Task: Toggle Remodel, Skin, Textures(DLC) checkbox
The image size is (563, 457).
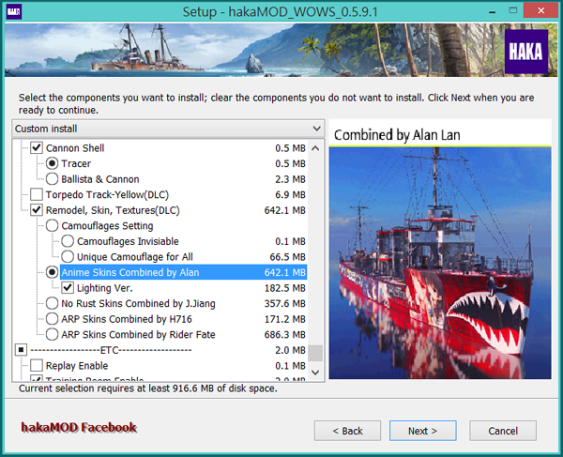Action: (x=37, y=210)
